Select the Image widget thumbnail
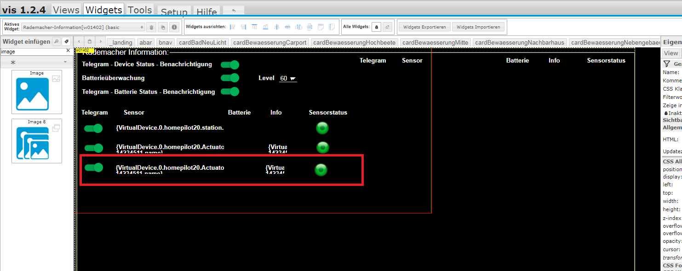Viewport: 682px width, 271px height. pos(37,92)
